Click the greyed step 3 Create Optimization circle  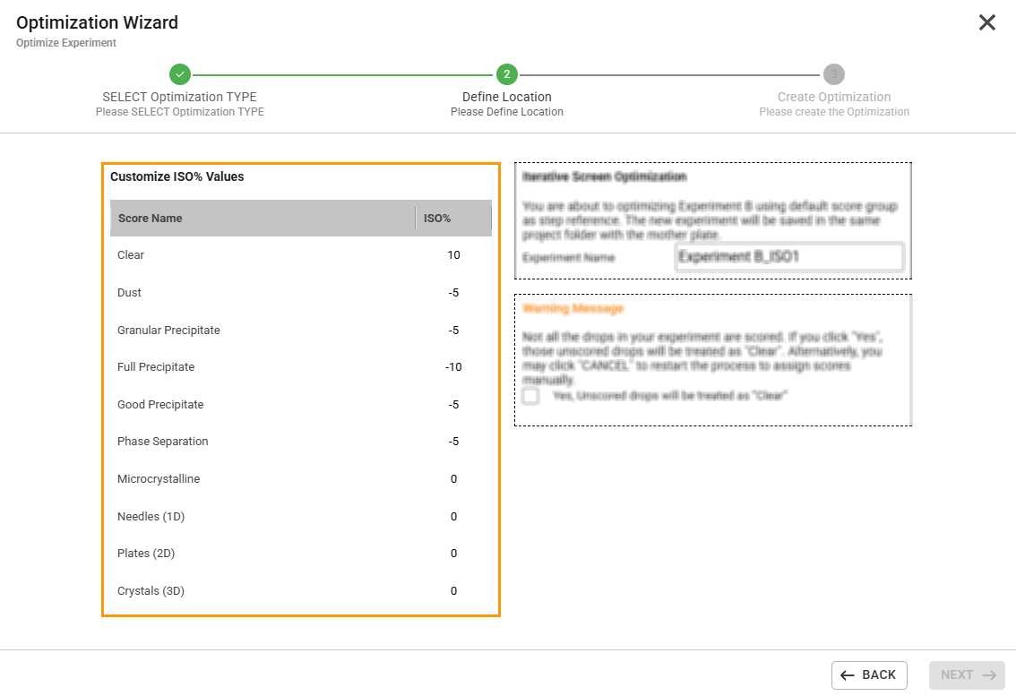point(833,76)
